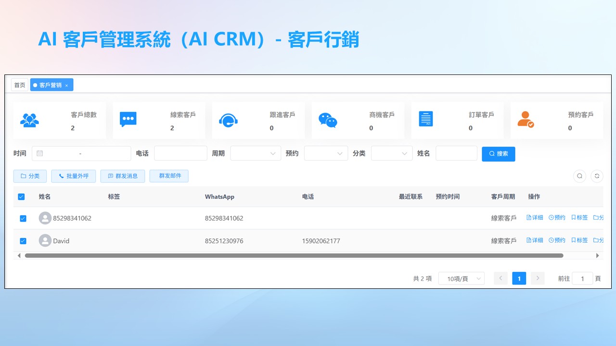The width and height of the screenshot is (616, 346).
Task: Expand the 预约 dropdown filter
Action: (x=326, y=153)
